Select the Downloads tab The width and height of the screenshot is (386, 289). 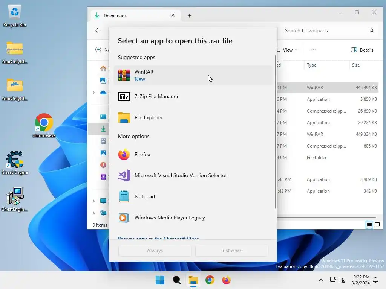pyautogui.click(x=135, y=16)
